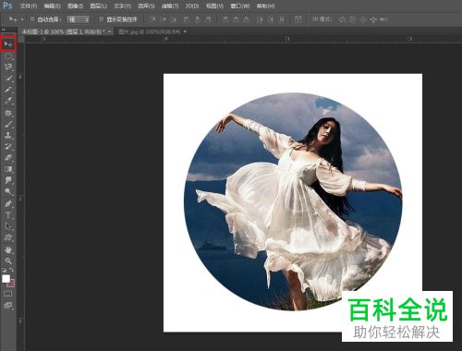Enable the 自动选择 checkbox
462x351 pixels.
32,19
